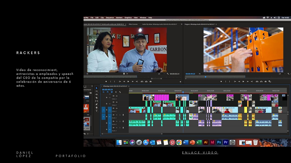
Task: Hide the Video 3 track output eye
Action: [x=116, y=96]
